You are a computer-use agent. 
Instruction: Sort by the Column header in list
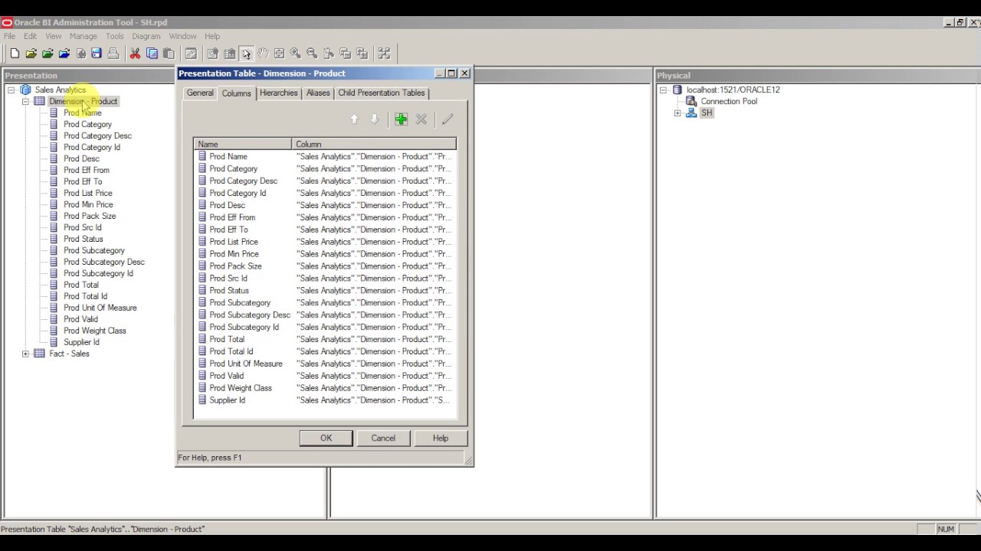click(374, 144)
